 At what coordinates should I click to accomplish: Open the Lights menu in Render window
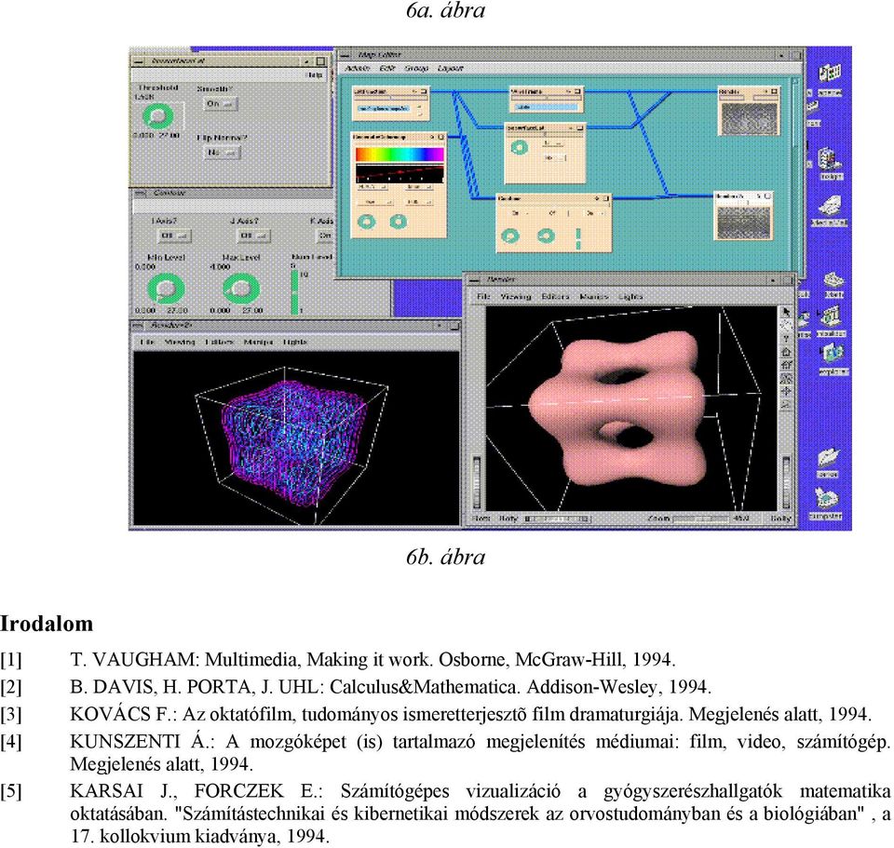point(630,297)
